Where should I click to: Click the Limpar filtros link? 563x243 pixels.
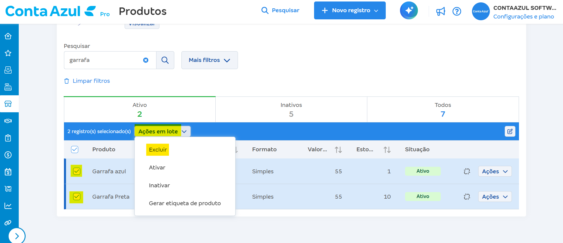tap(91, 81)
